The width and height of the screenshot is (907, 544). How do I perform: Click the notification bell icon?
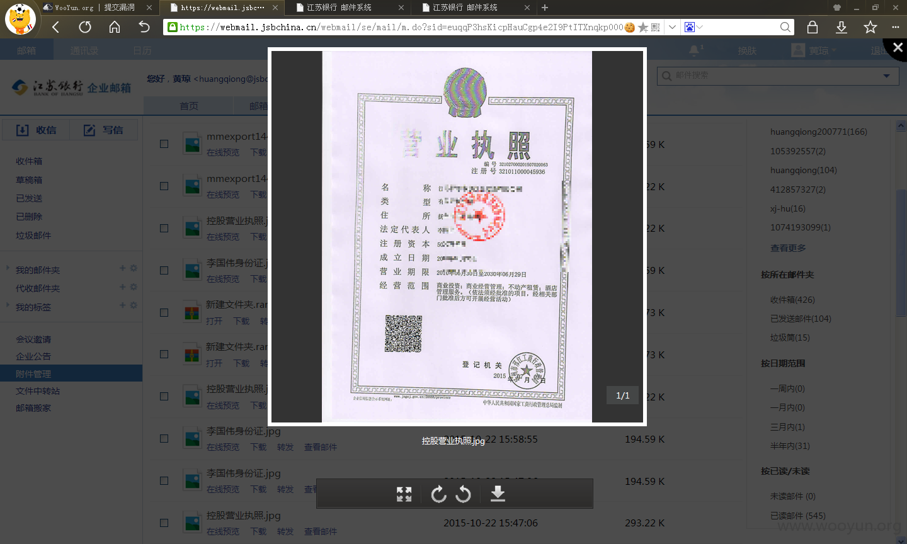(694, 50)
